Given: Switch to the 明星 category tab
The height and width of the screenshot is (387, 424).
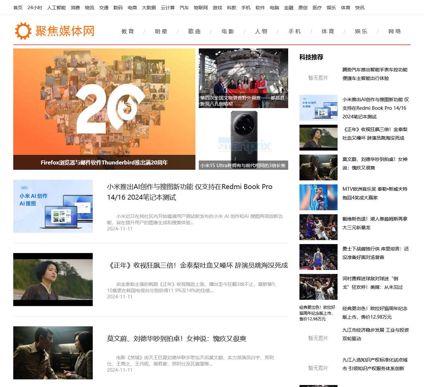Looking at the screenshot, I should coord(161,31).
